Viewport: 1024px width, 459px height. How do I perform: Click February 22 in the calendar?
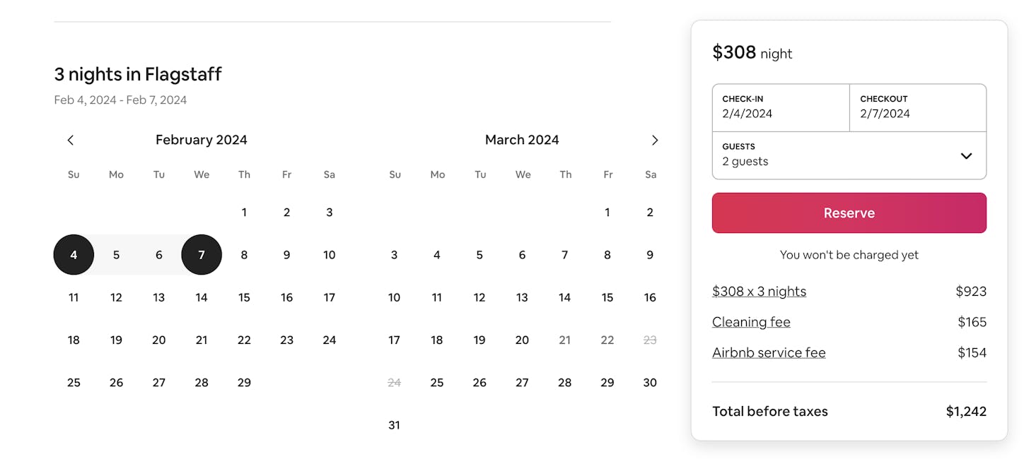point(244,340)
